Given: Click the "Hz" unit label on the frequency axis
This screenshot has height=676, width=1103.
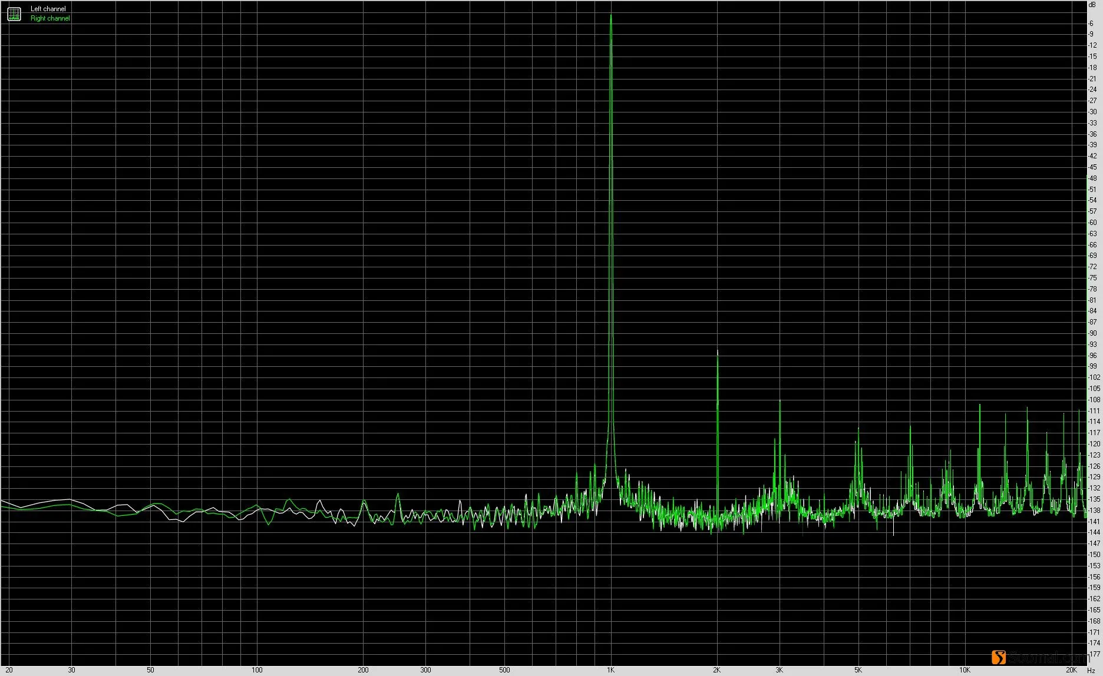Looking at the screenshot, I should (x=1092, y=670).
